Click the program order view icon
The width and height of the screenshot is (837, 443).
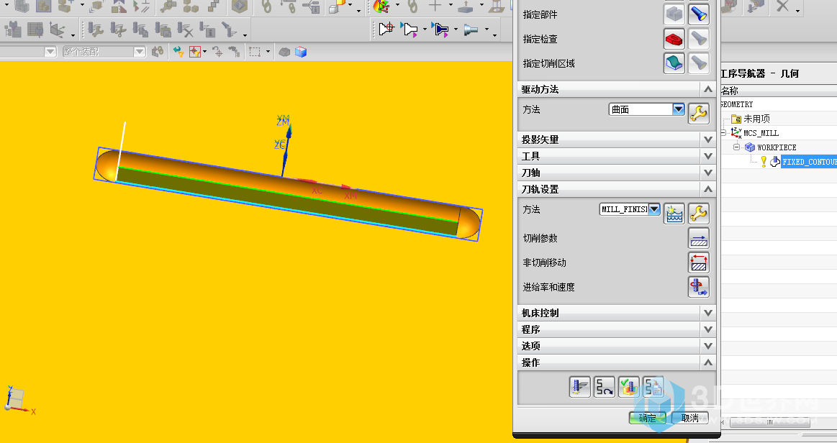click(x=13, y=29)
